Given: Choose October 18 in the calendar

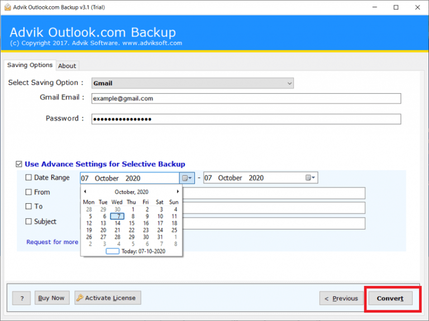Looking at the screenshot, I should point(174,223).
